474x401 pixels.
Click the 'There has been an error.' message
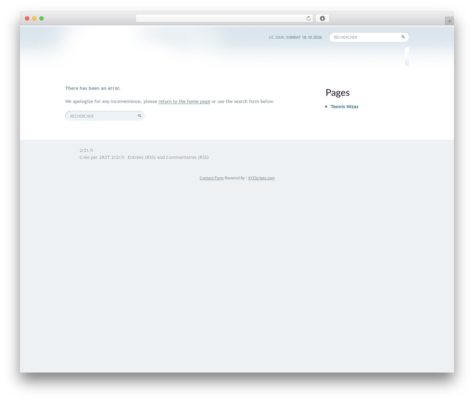93,88
